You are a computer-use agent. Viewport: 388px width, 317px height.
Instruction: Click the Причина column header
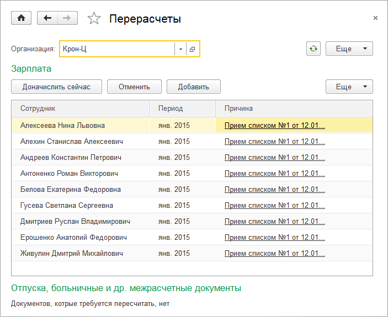[294, 109]
